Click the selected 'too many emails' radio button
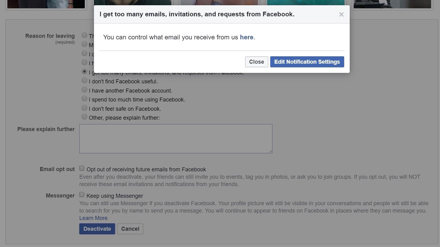Screen dimensions: 440x247 [84, 72]
